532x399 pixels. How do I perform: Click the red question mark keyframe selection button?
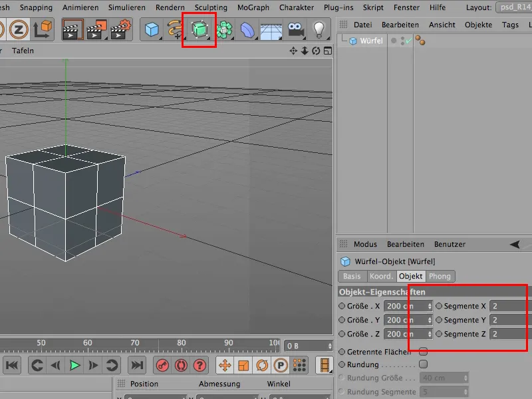pos(200,365)
